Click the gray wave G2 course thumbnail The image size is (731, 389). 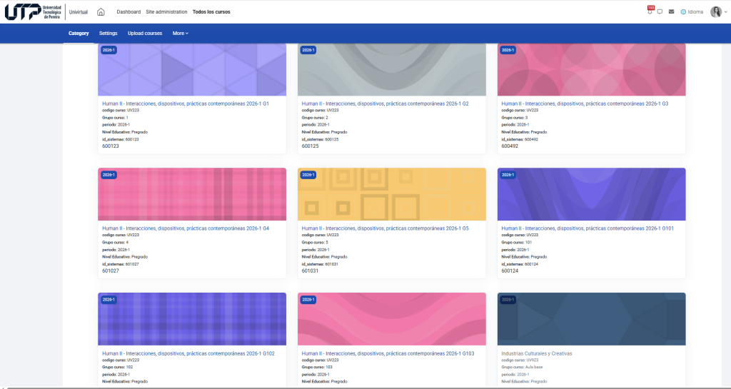pyautogui.click(x=391, y=69)
